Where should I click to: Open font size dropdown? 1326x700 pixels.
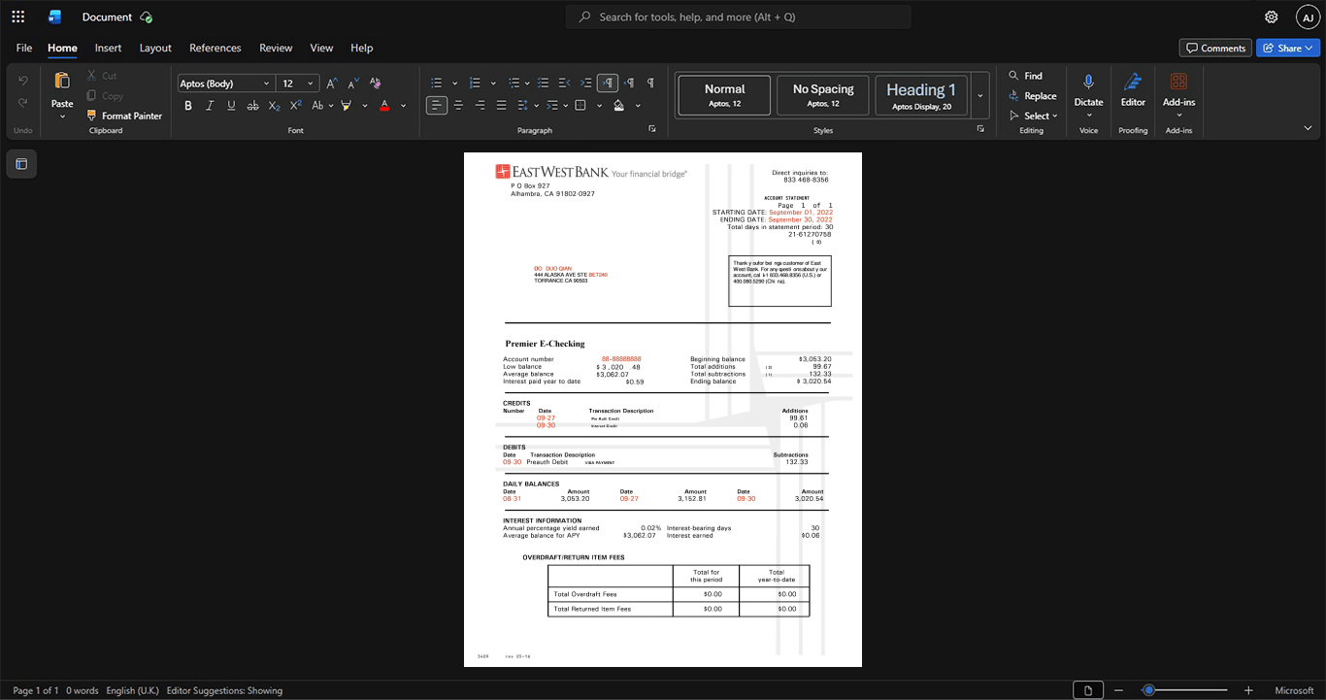click(311, 83)
